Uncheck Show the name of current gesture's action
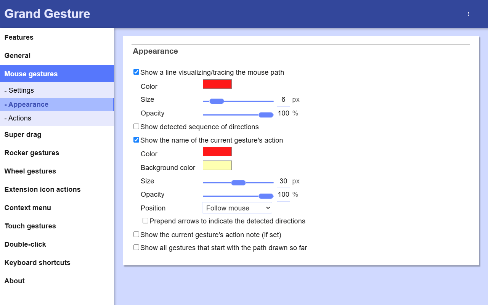Image resolution: width=488 pixels, height=305 pixels. (136, 140)
